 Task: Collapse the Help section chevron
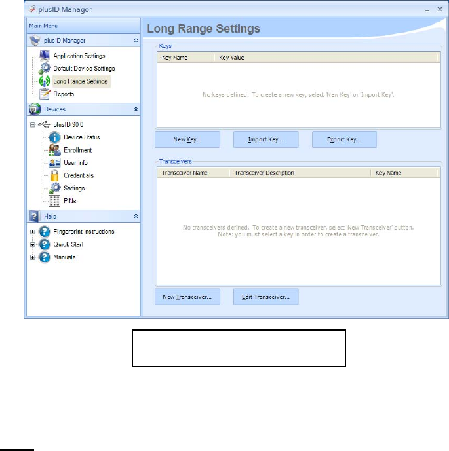click(x=136, y=216)
